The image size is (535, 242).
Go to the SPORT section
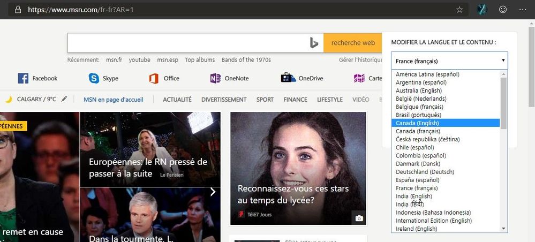click(265, 100)
